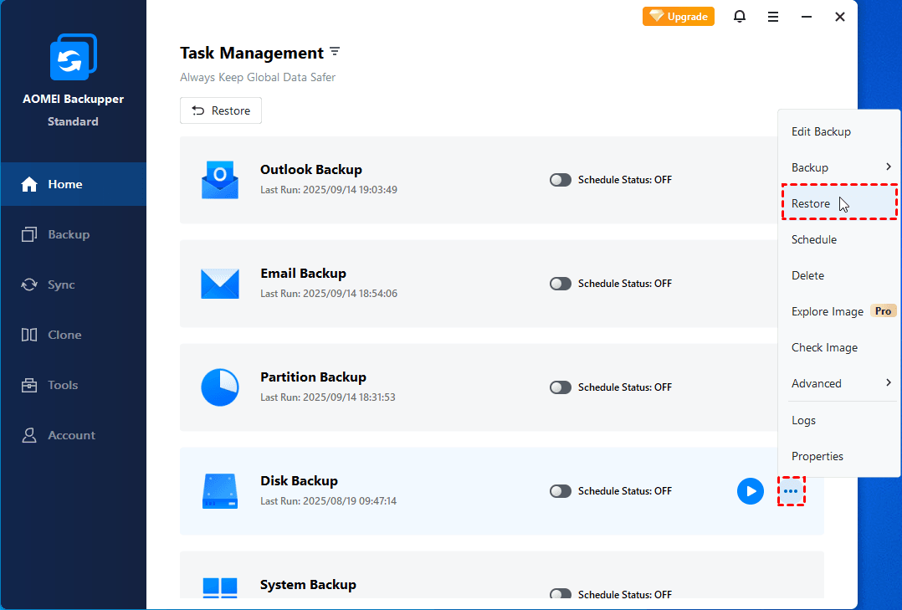Choose Check Image in context menu

point(824,347)
